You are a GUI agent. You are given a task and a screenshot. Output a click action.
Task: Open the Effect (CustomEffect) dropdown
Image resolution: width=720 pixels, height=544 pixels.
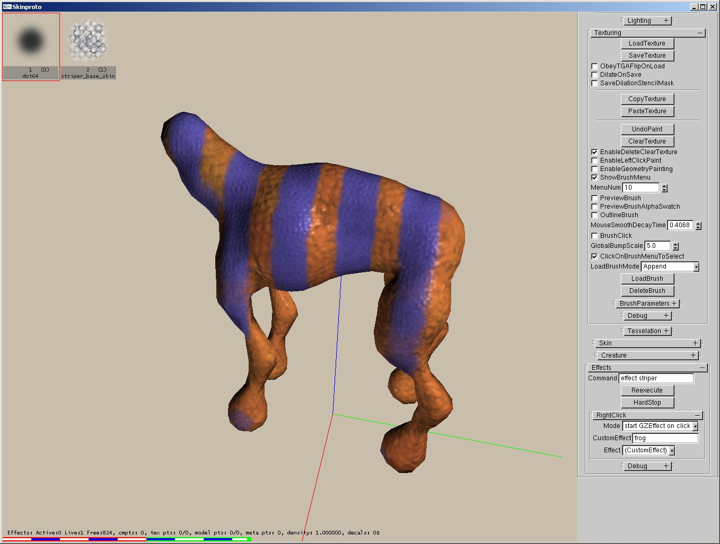click(x=672, y=451)
